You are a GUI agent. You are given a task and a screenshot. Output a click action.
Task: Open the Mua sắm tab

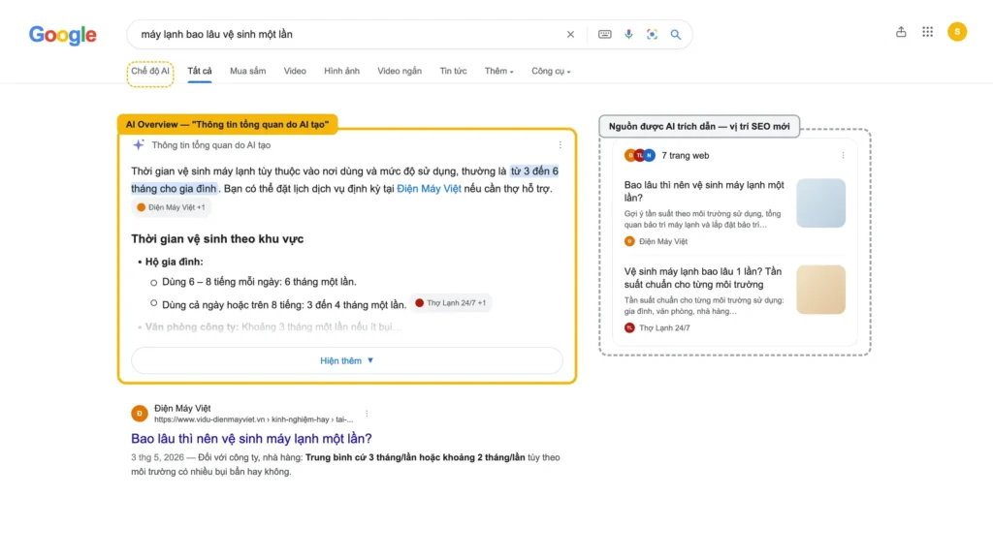pyautogui.click(x=247, y=72)
